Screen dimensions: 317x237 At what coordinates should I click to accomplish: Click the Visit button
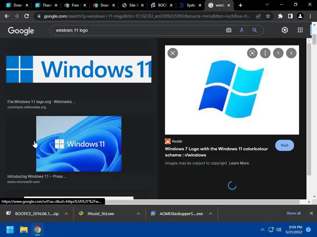[284, 145]
